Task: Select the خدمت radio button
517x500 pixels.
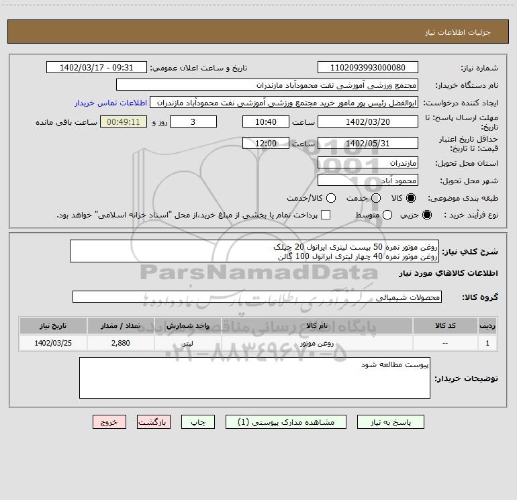Action: (376, 198)
